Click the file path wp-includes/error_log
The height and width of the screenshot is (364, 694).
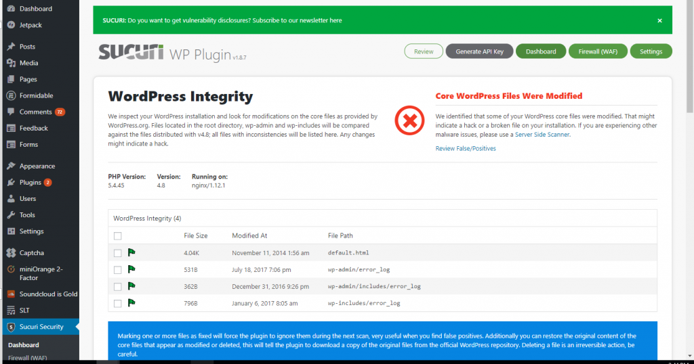(x=364, y=304)
